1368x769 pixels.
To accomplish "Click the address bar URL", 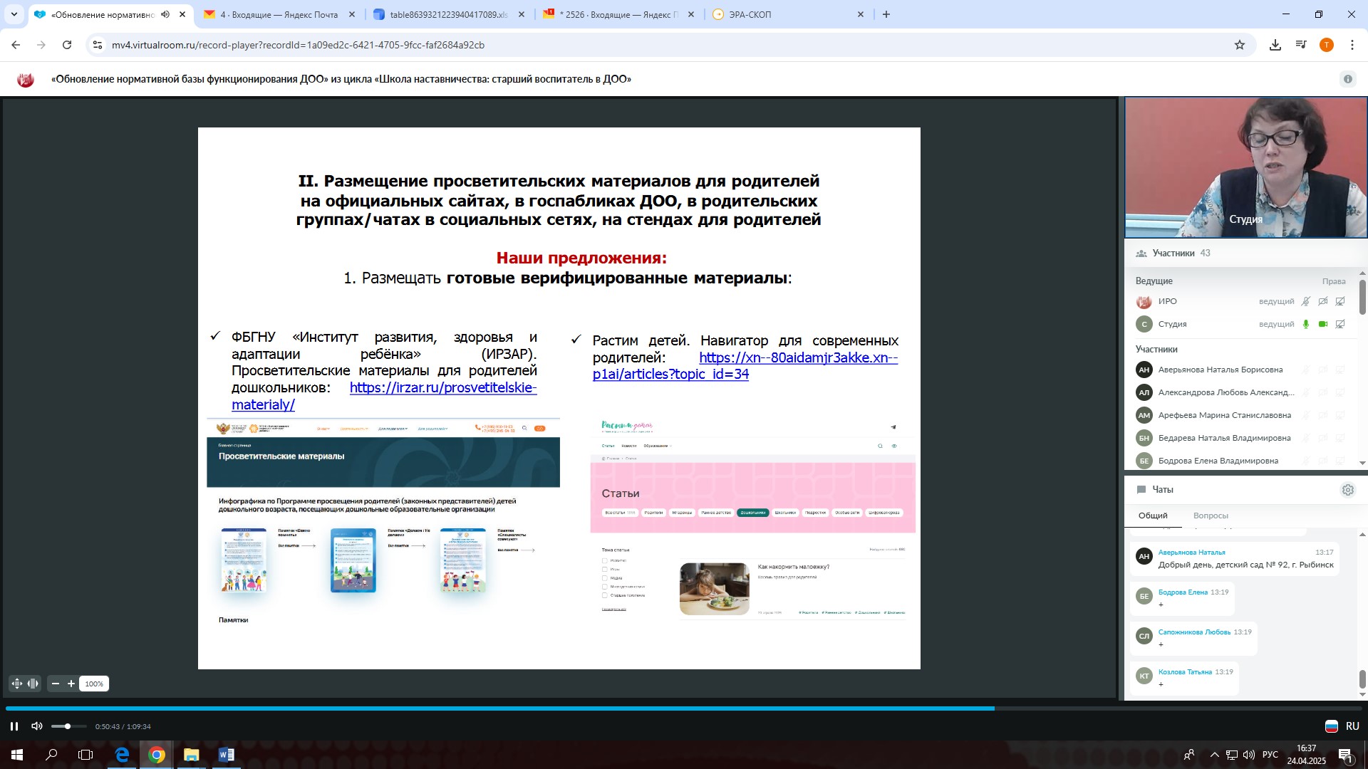I will 298,45.
